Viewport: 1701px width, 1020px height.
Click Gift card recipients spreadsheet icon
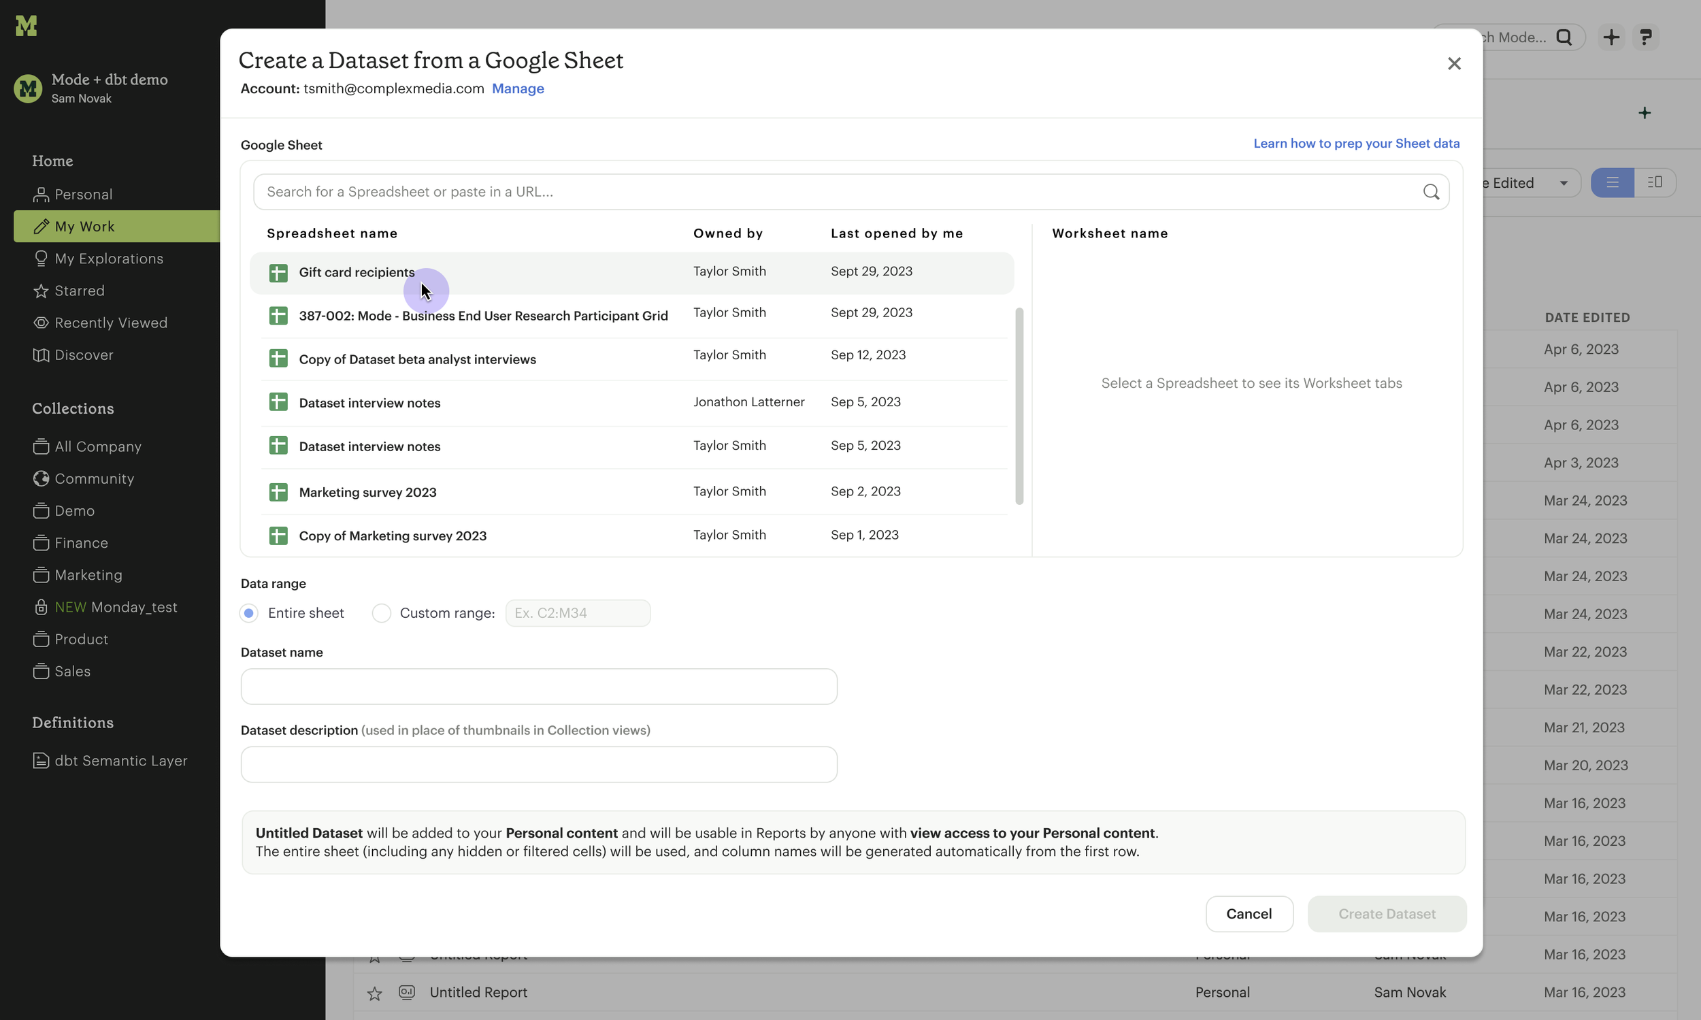point(278,273)
